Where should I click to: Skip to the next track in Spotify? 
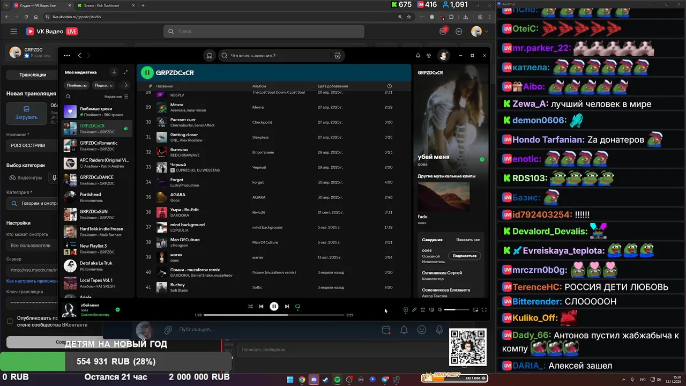pyautogui.click(x=287, y=307)
